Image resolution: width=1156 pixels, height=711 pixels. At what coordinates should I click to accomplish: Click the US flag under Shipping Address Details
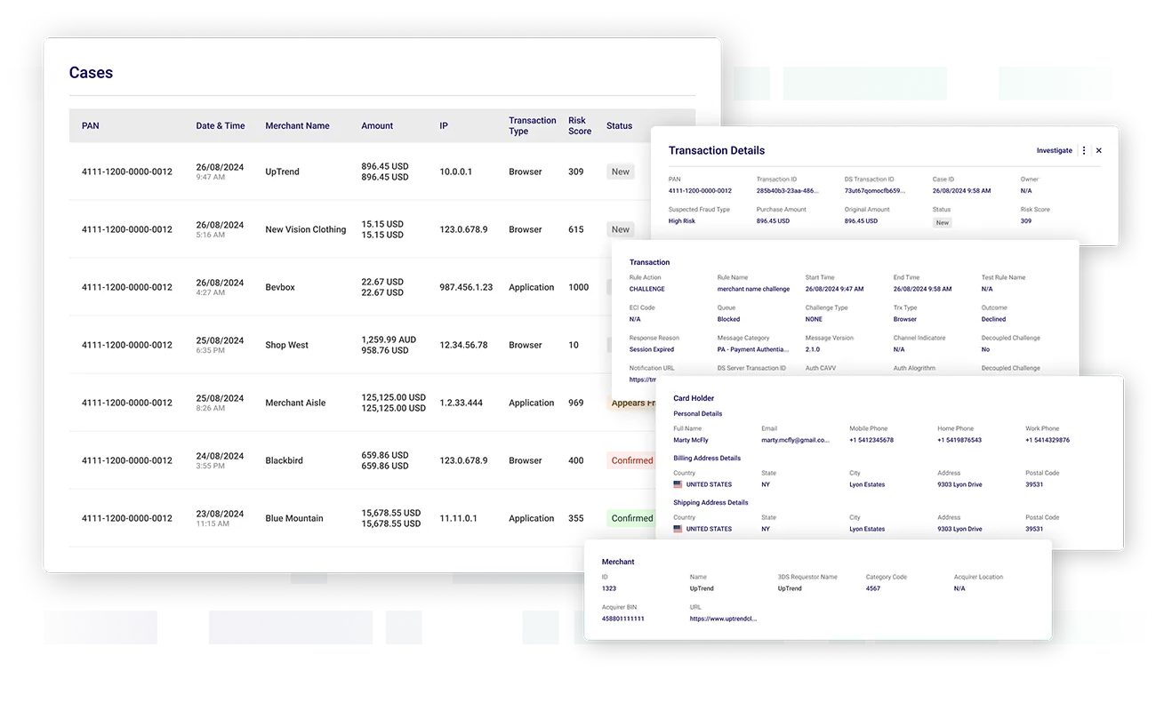pos(678,529)
